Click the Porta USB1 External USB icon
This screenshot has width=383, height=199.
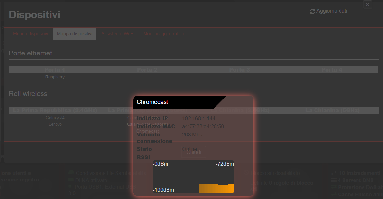[70, 186]
